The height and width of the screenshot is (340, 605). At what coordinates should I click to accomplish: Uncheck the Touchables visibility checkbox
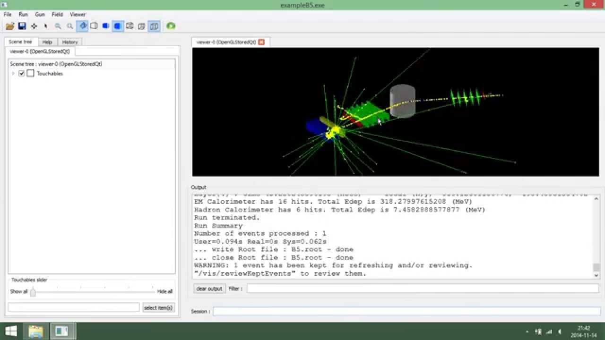[x=21, y=73]
